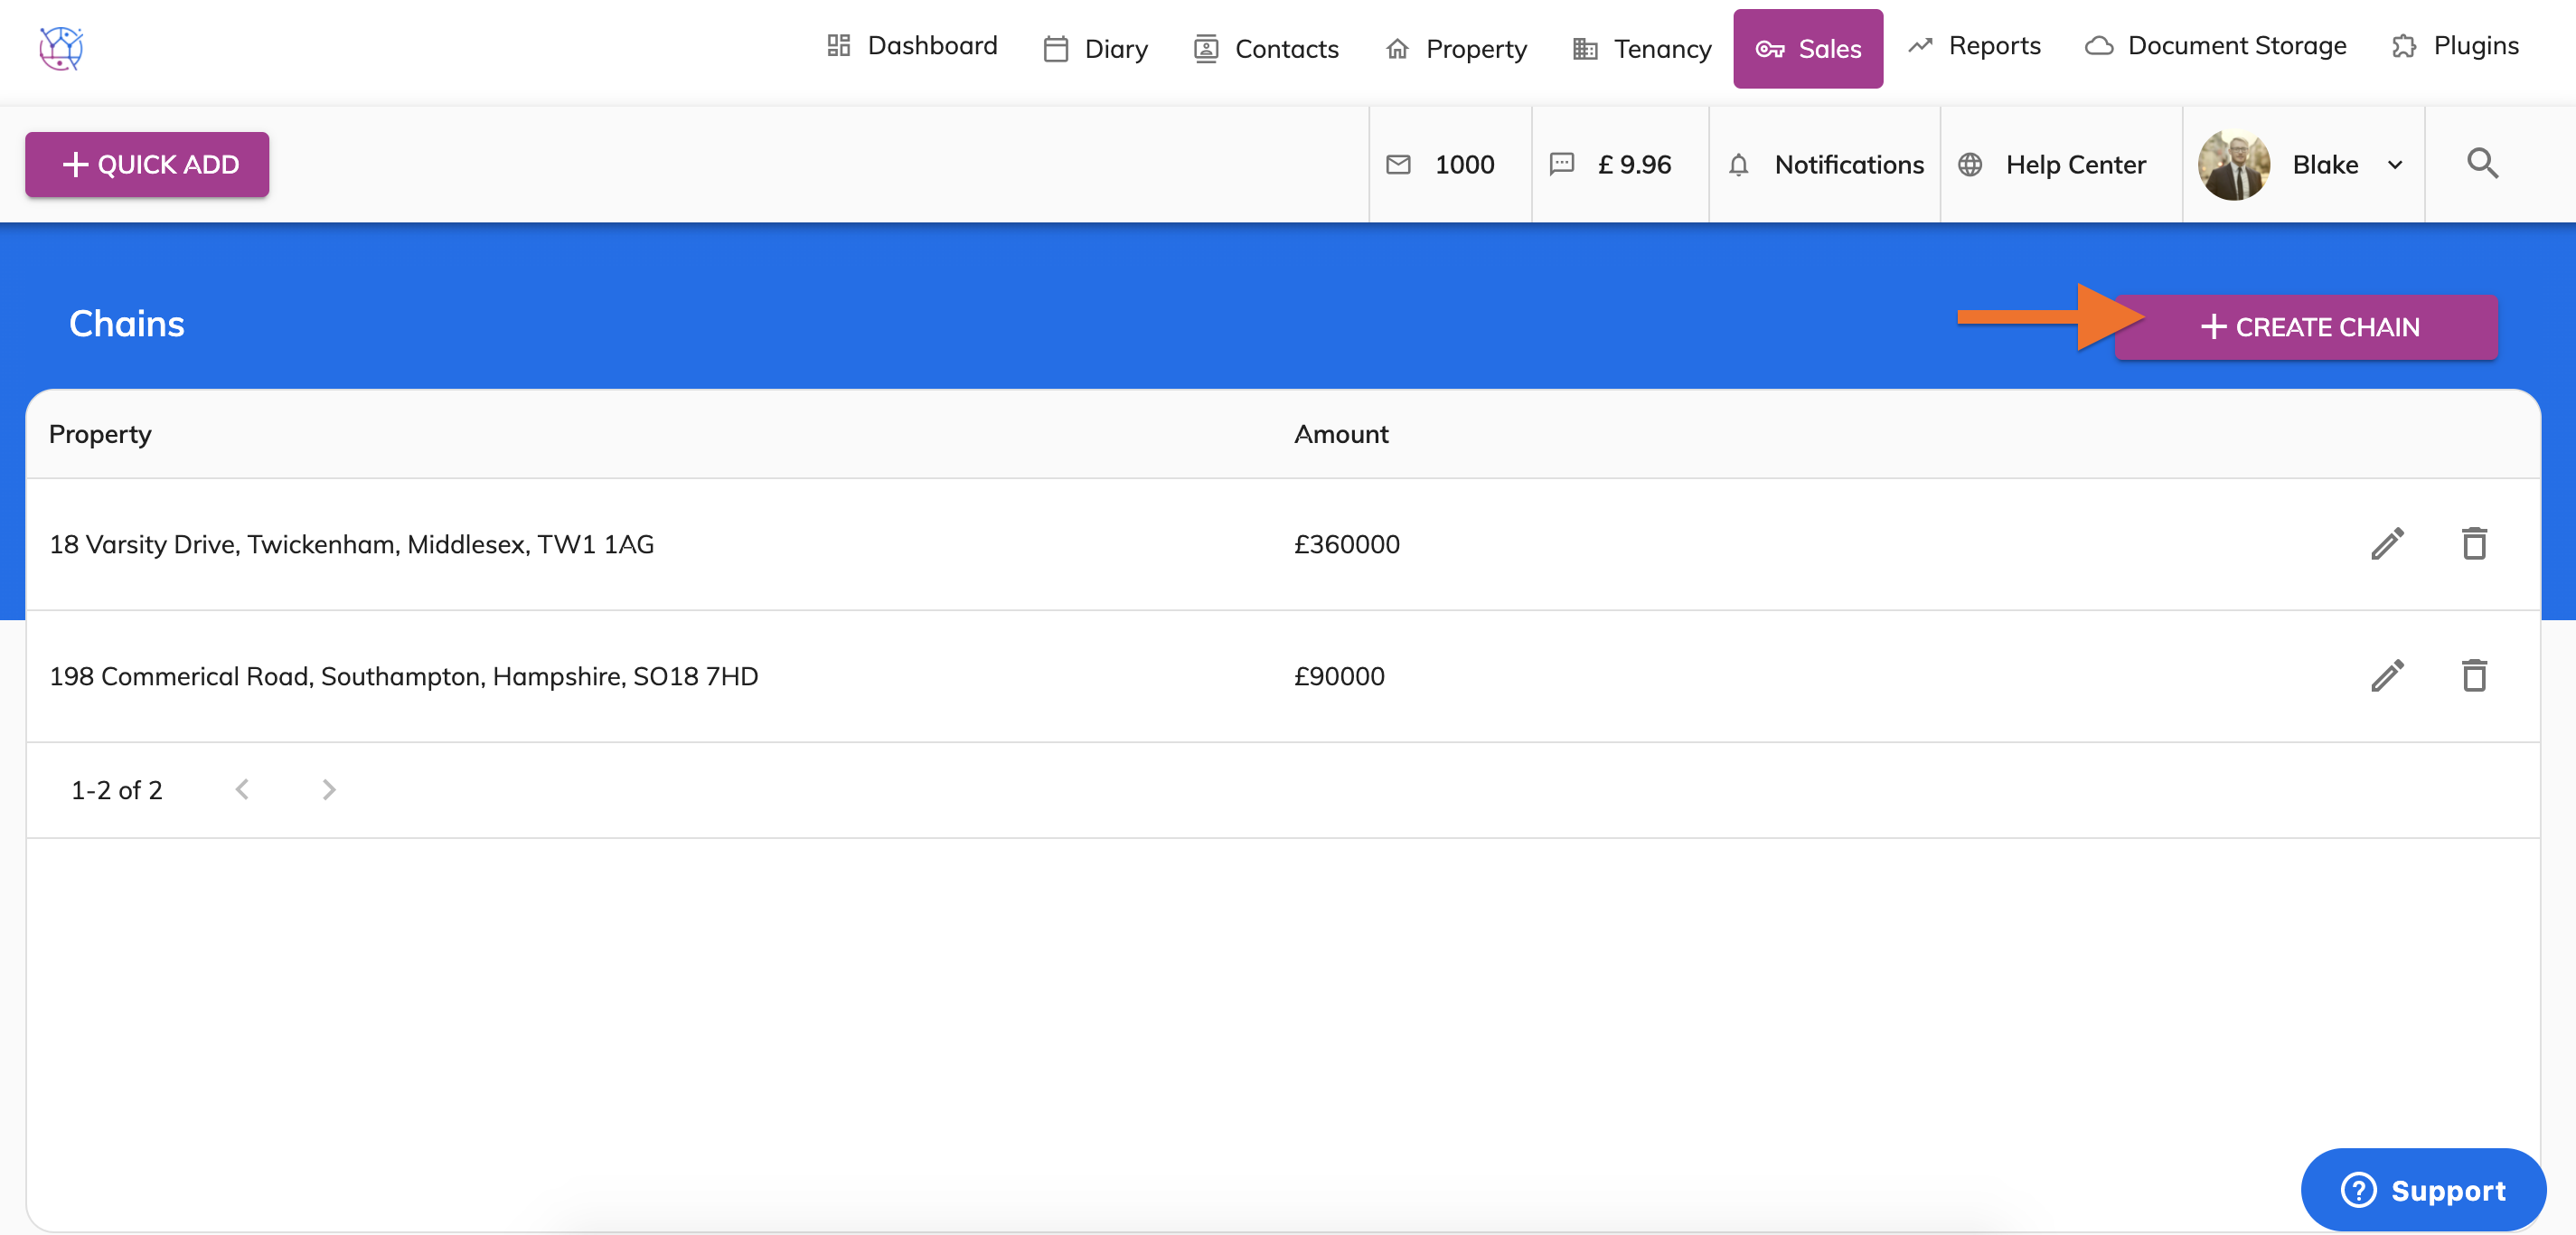The image size is (2576, 1235).
Task: Open the Dashboard menu item
Action: tap(912, 46)
